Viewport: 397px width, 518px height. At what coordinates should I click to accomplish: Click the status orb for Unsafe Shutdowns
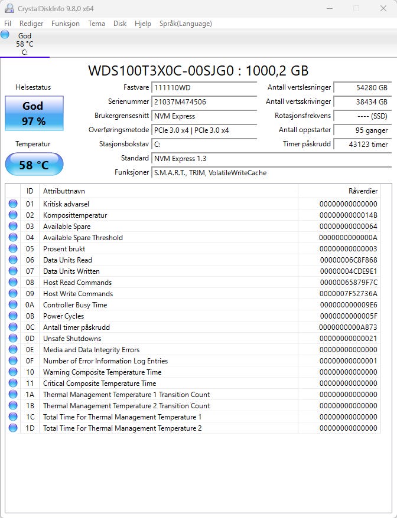[13, 339]
